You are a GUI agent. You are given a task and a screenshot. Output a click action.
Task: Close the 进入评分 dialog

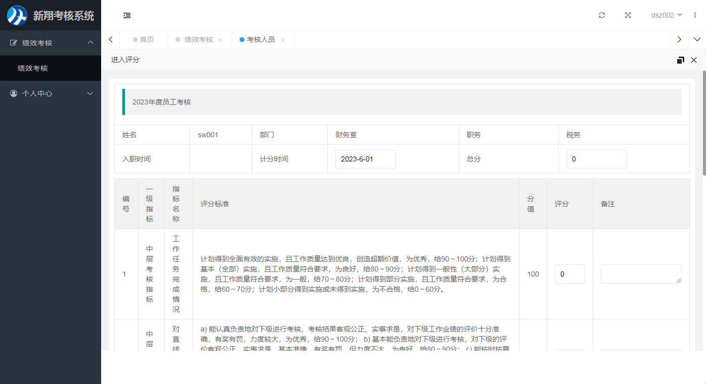[694, 60]
